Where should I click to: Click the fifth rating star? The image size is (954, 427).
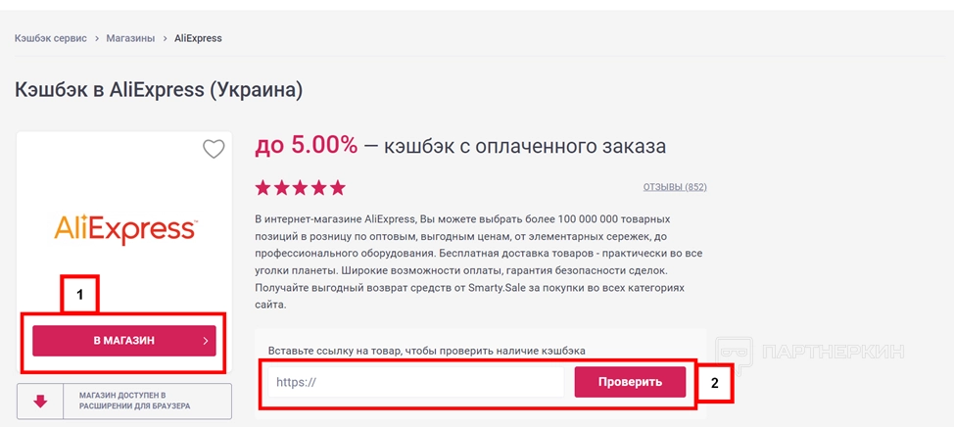tap(337, 187)
